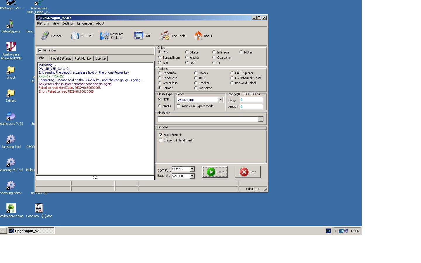Click the 13:06 system clock
This screenshot has width=421, height=263.
coord(355,231)
